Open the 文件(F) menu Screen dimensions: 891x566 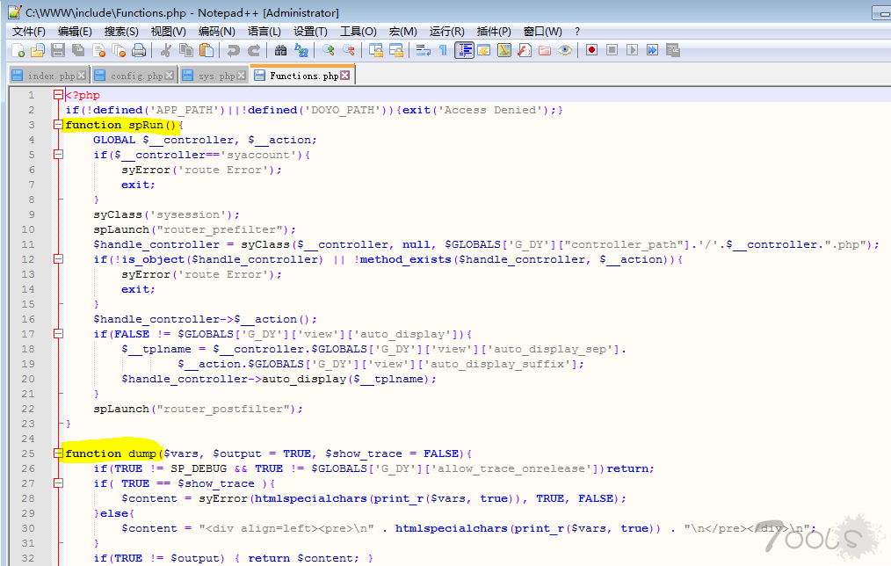click(28, 32)
